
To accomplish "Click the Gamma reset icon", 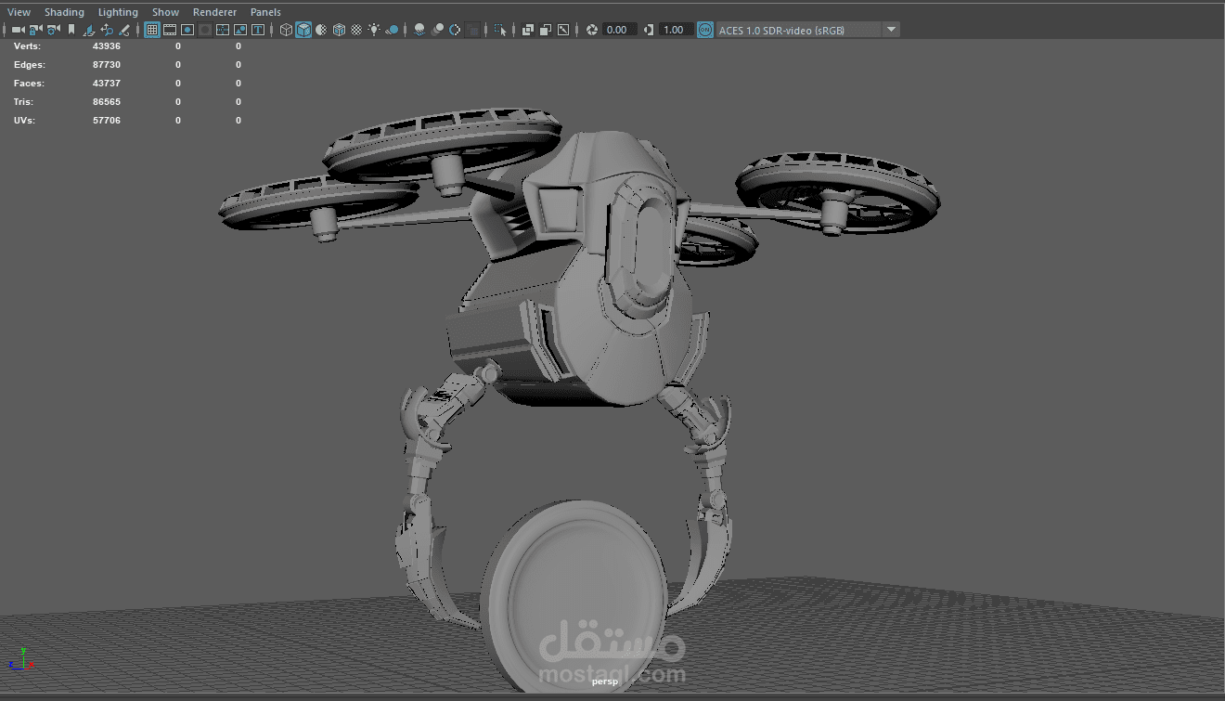I will (x=648, y=30).
